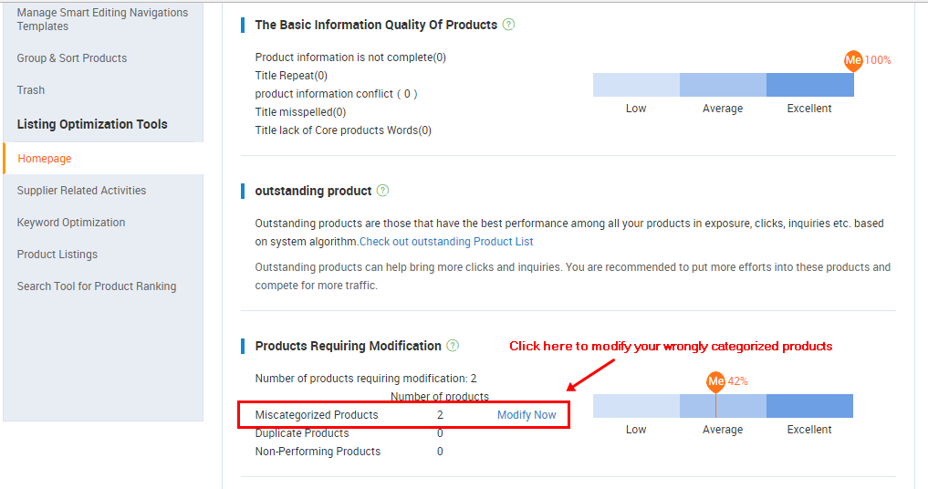Click Low segment of Basic Information quality bar
Viewport: 928px width, 489px height.
(x=636, y=85)
